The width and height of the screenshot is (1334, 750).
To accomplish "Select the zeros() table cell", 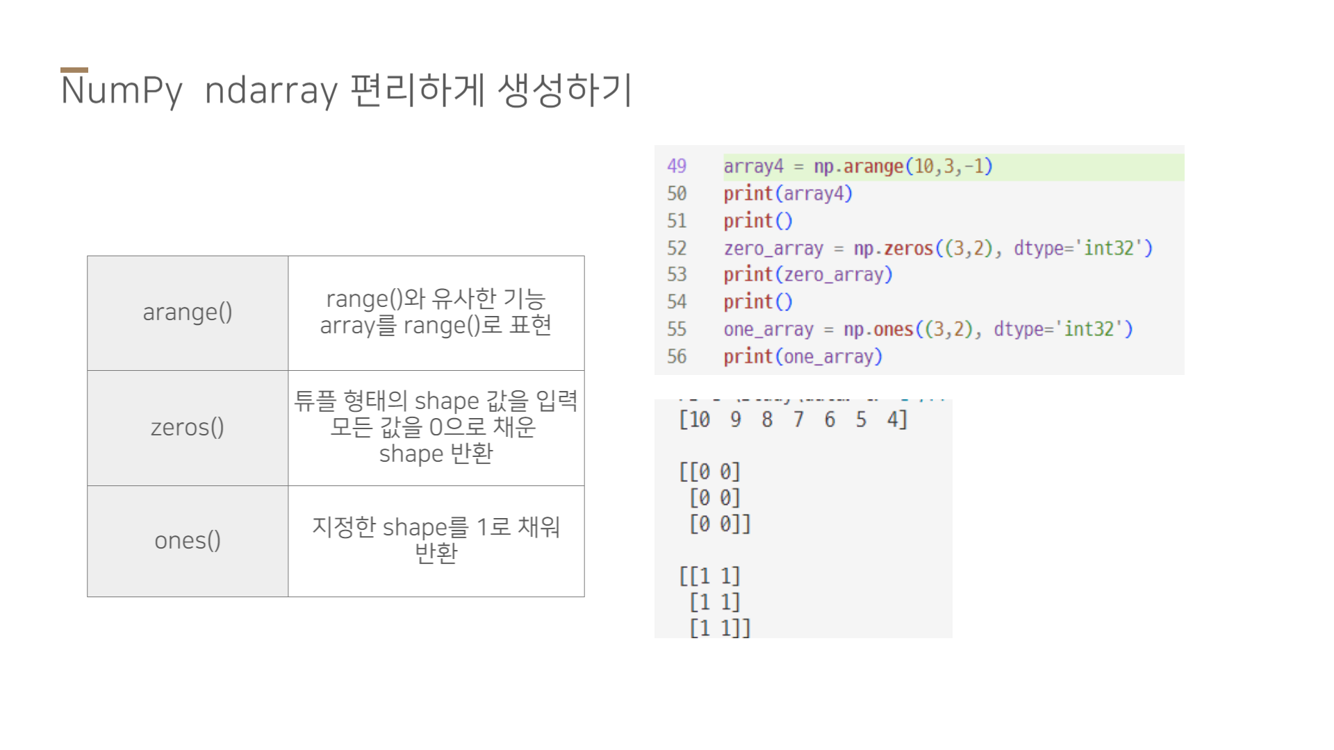I will click(x=188, y=427).
